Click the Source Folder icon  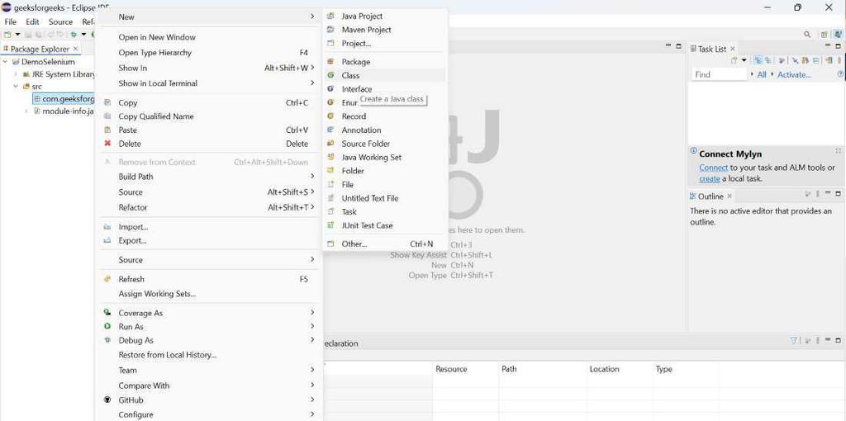pyautogui.click(x=330, y=144)
